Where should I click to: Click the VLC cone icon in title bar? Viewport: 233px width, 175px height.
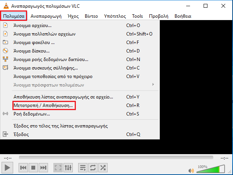[6, 6]
